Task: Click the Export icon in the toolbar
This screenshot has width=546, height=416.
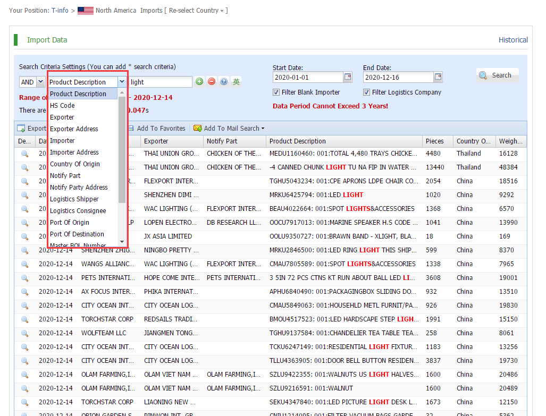Action: pos(21,129)
